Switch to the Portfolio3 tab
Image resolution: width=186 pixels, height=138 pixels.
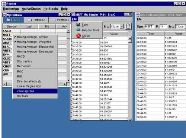[60, 20]
